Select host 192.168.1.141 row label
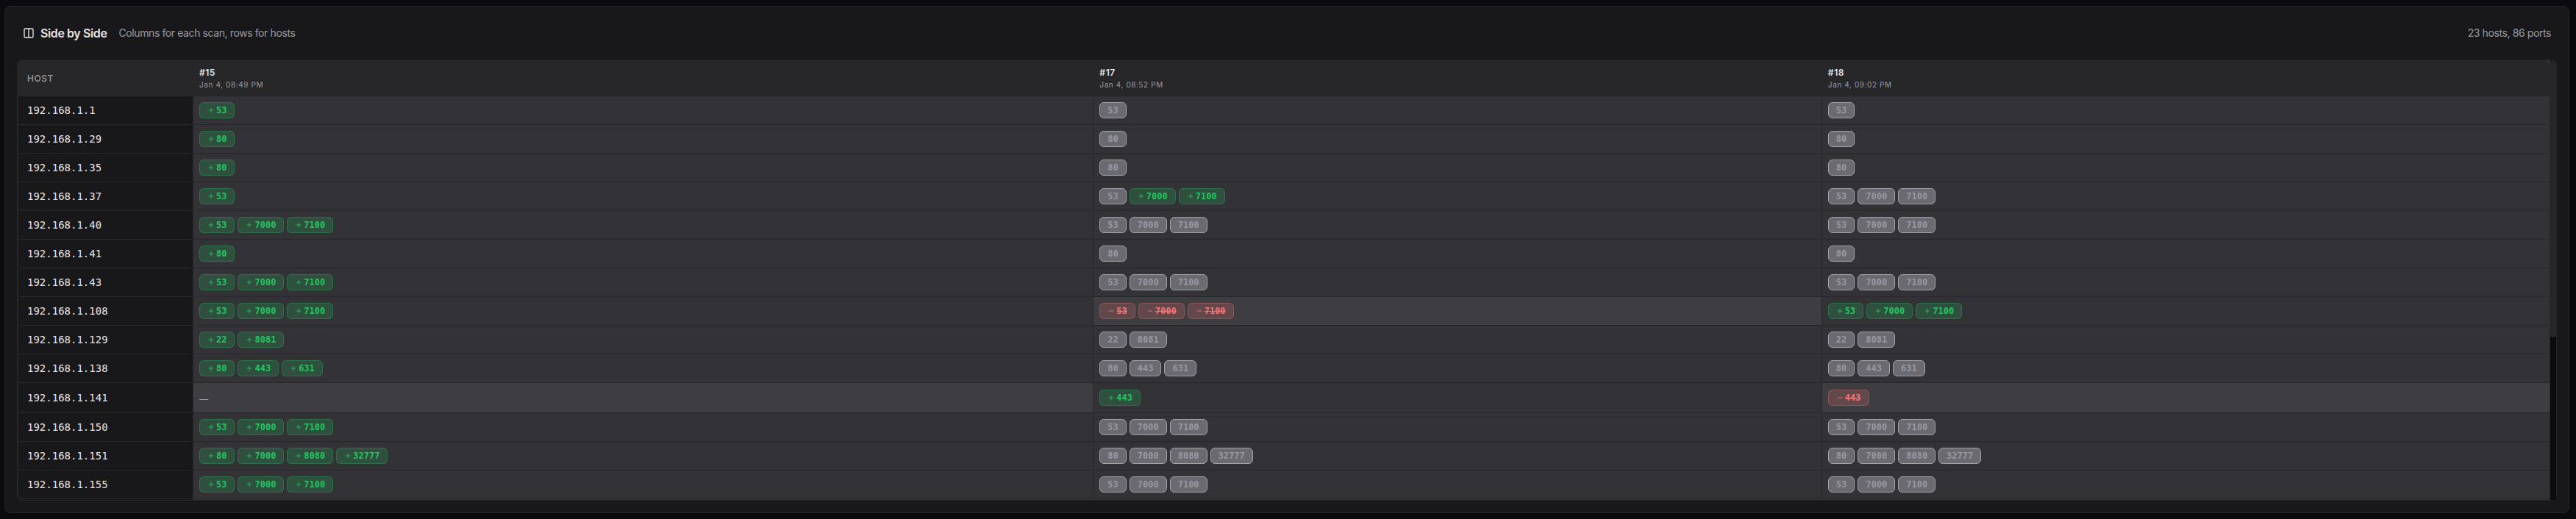The width and height of the screenshot is (2576, 519). (x=67, y=398)
